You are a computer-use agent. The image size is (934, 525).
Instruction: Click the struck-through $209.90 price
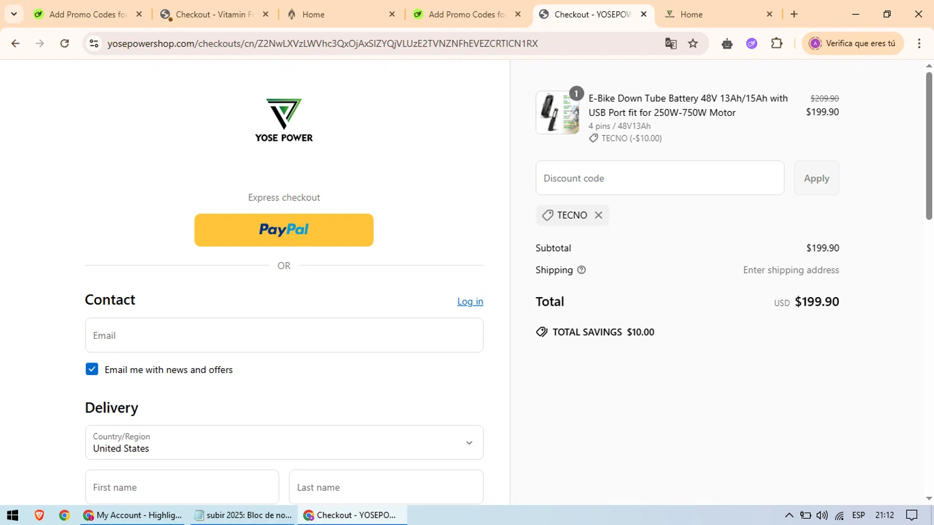point(824,98)
